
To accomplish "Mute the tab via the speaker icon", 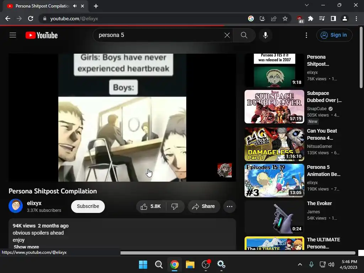I will pos(75,6).
